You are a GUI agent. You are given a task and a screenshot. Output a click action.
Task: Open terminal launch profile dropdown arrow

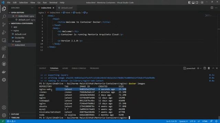(201, 68)
